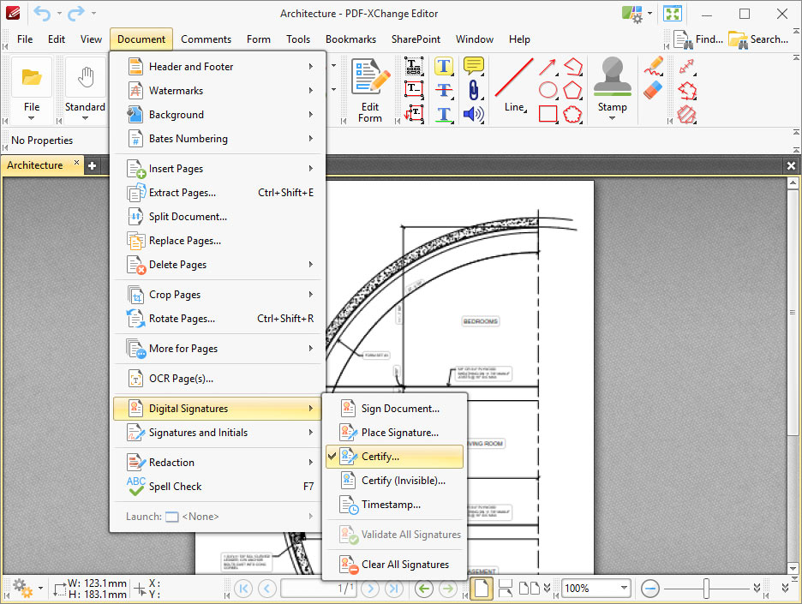Click the page number input field
The width and height of the screenshot is (802, 604).
[x=319, y=589]
